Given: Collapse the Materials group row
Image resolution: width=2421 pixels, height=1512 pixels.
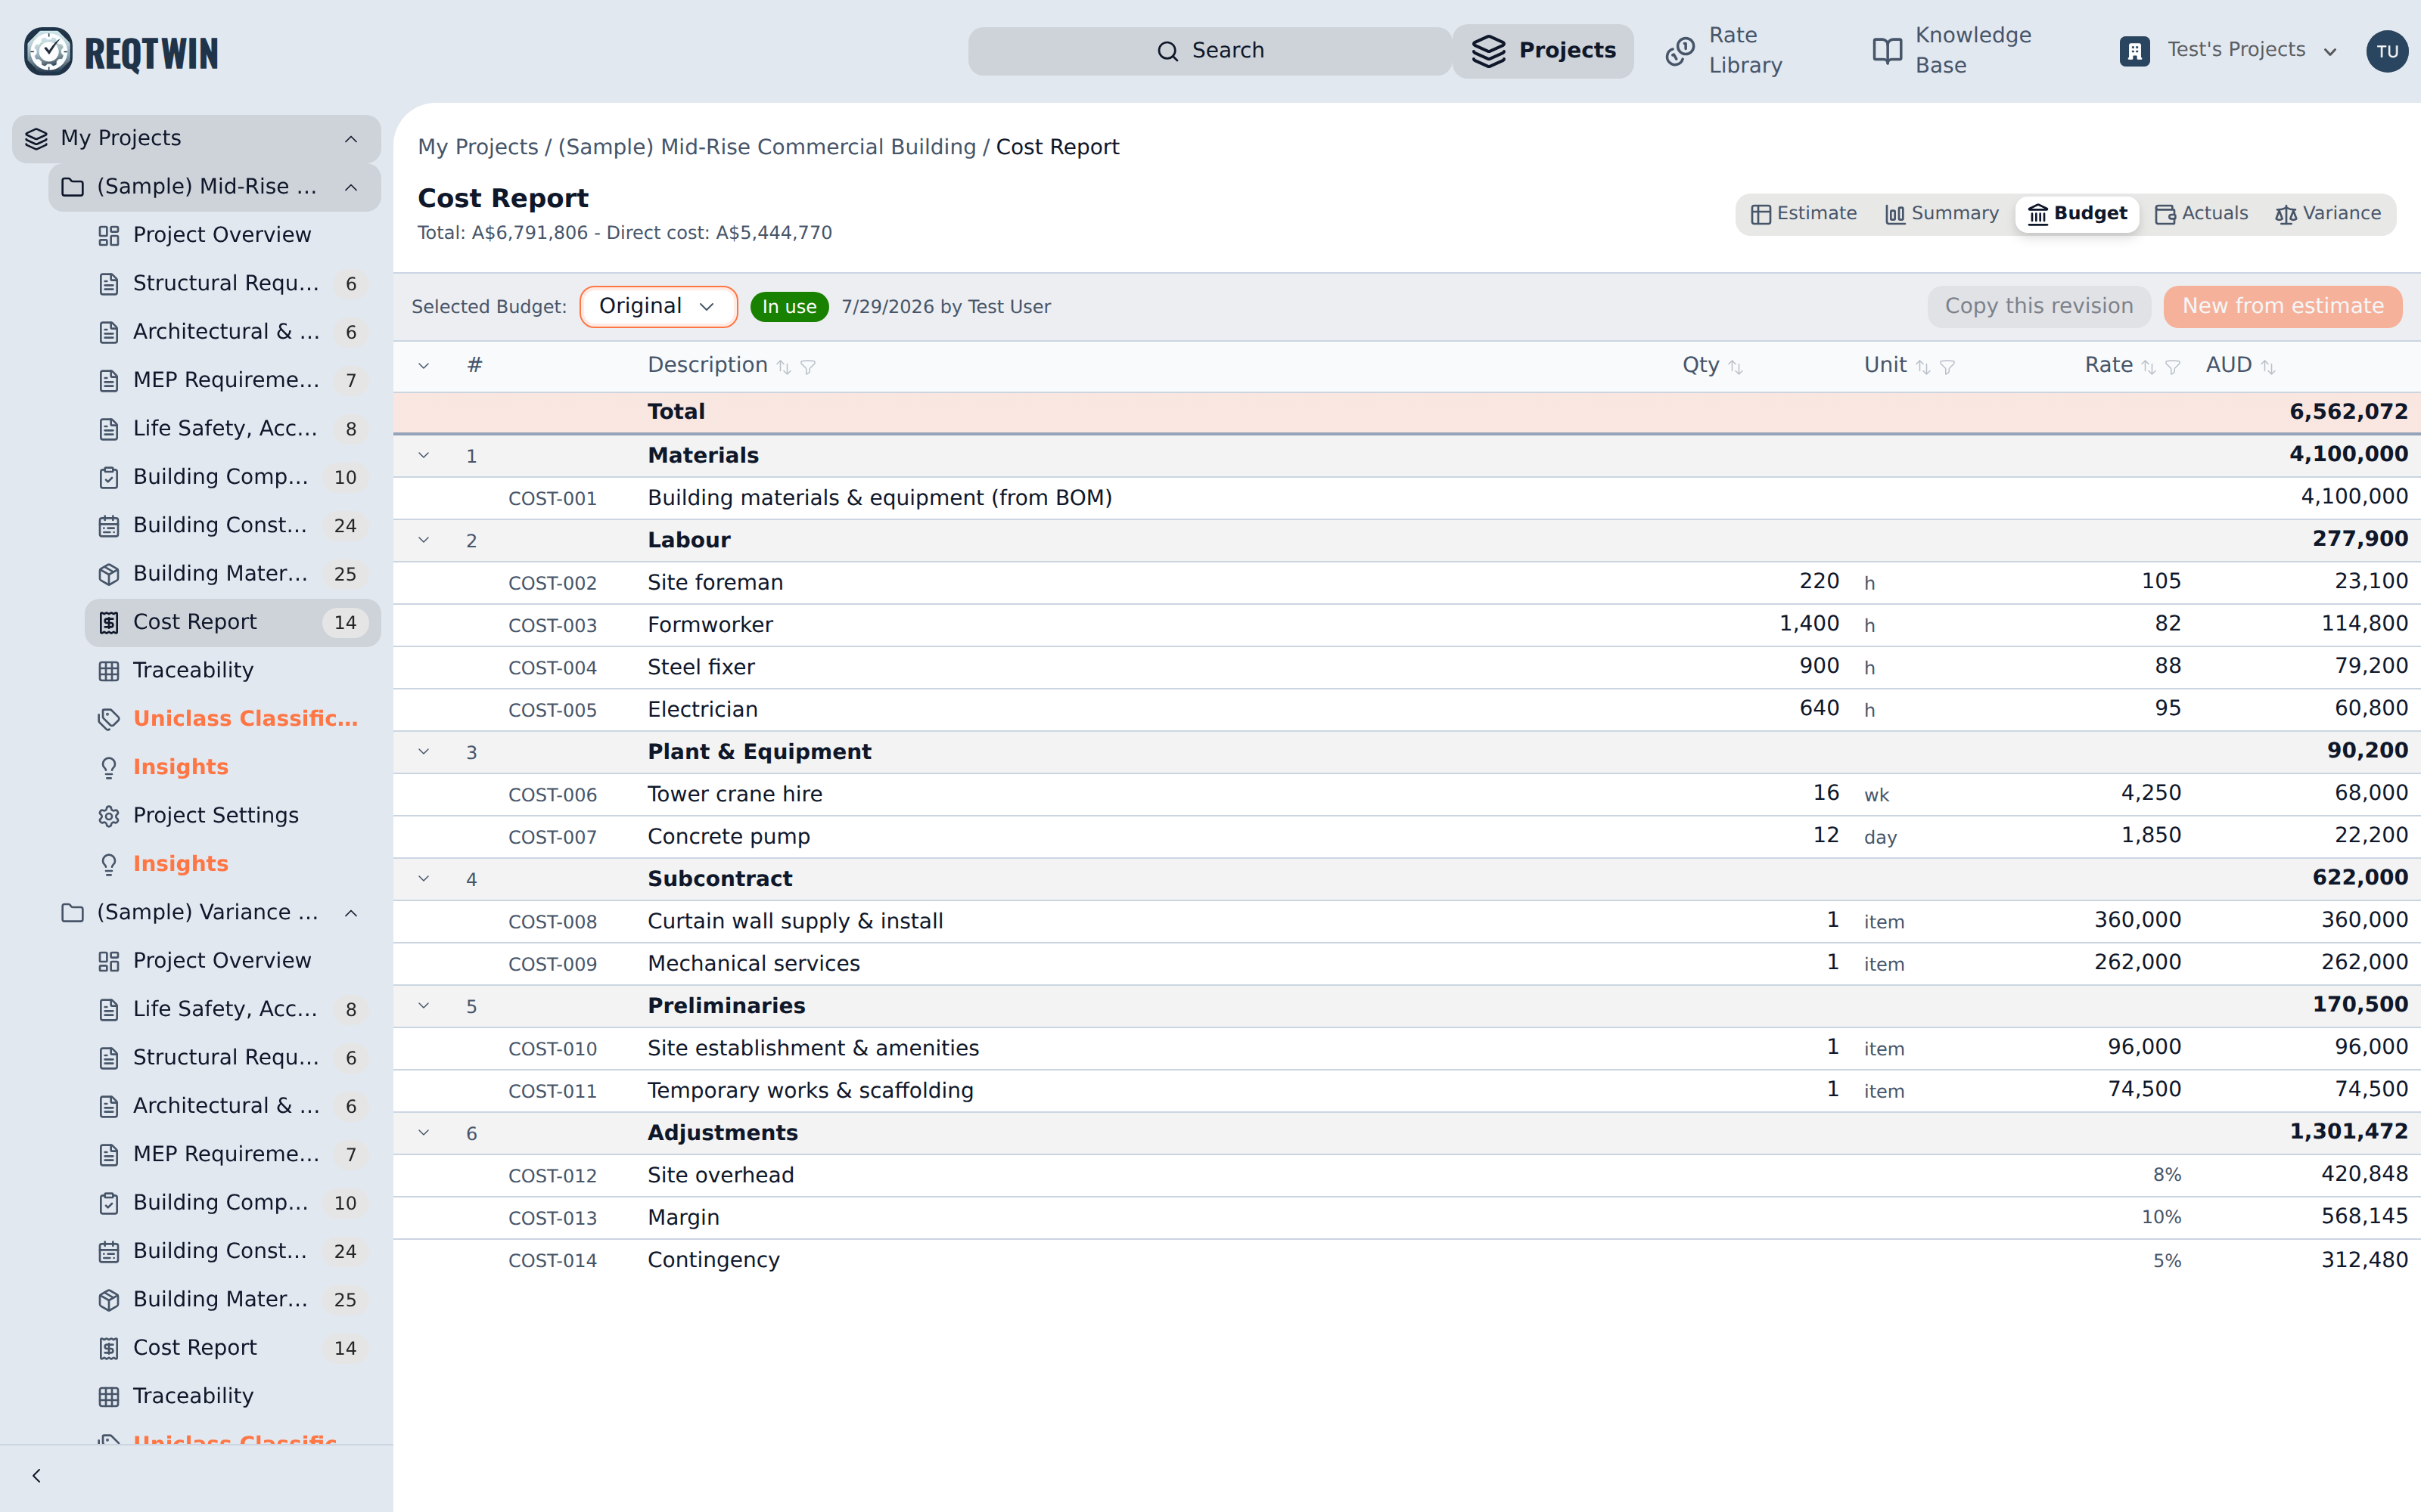Looking at the screenshot, I should pyautogui.click(x=424, y=456).
